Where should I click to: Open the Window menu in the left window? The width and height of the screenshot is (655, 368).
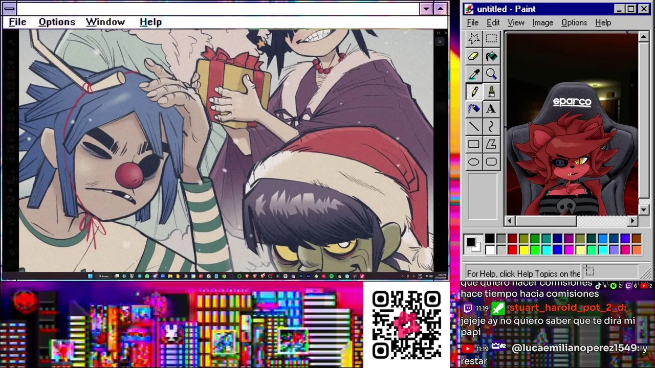[x=105, y=22]
